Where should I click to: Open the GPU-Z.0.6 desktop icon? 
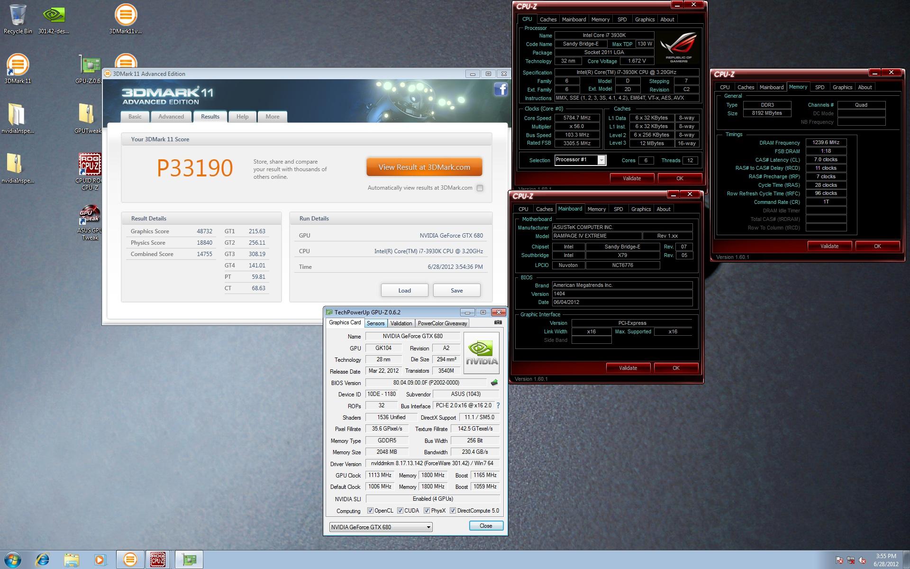click(x=89, y=69)
